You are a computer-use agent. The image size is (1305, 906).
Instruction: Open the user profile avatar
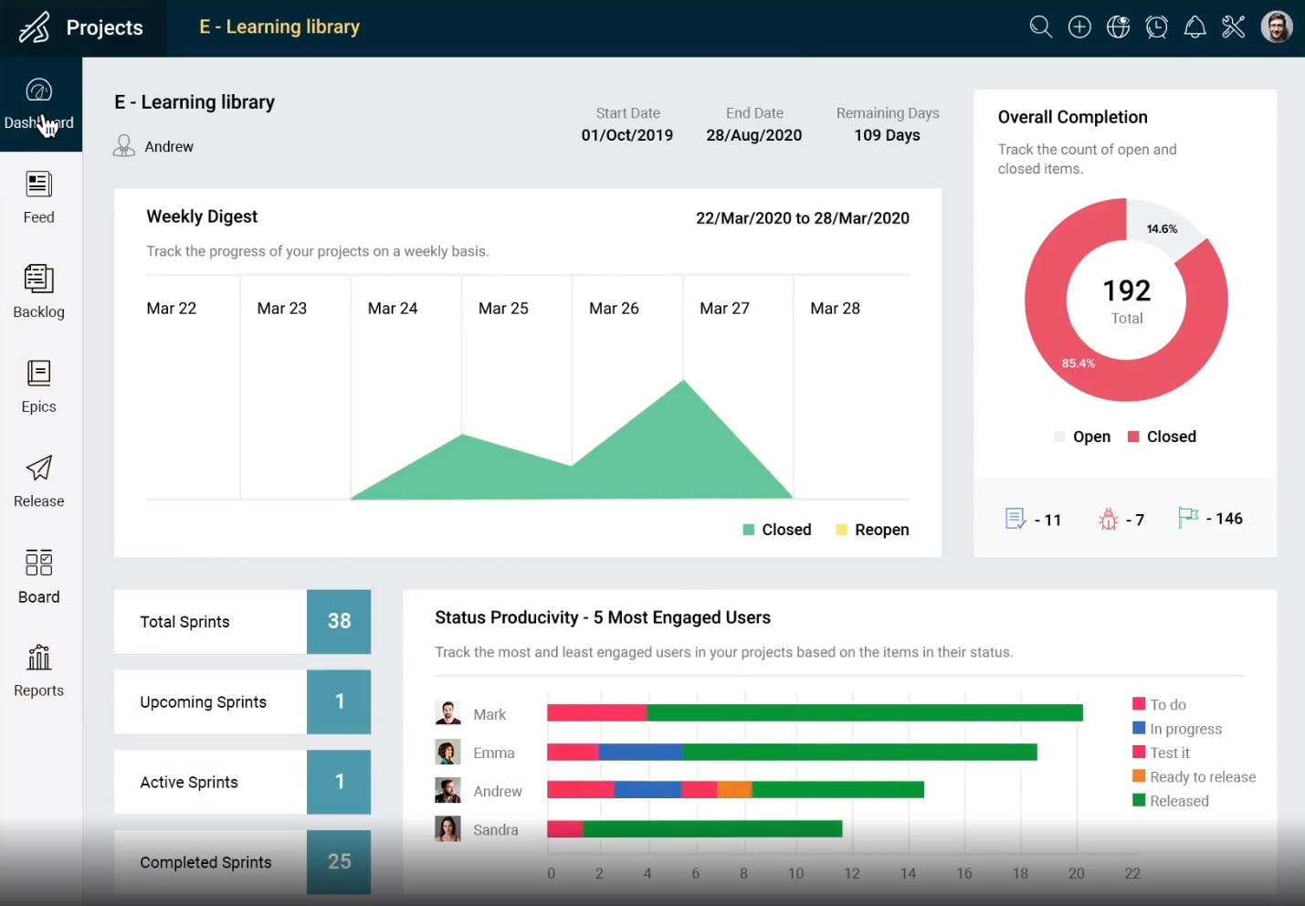pos(1276,26)
